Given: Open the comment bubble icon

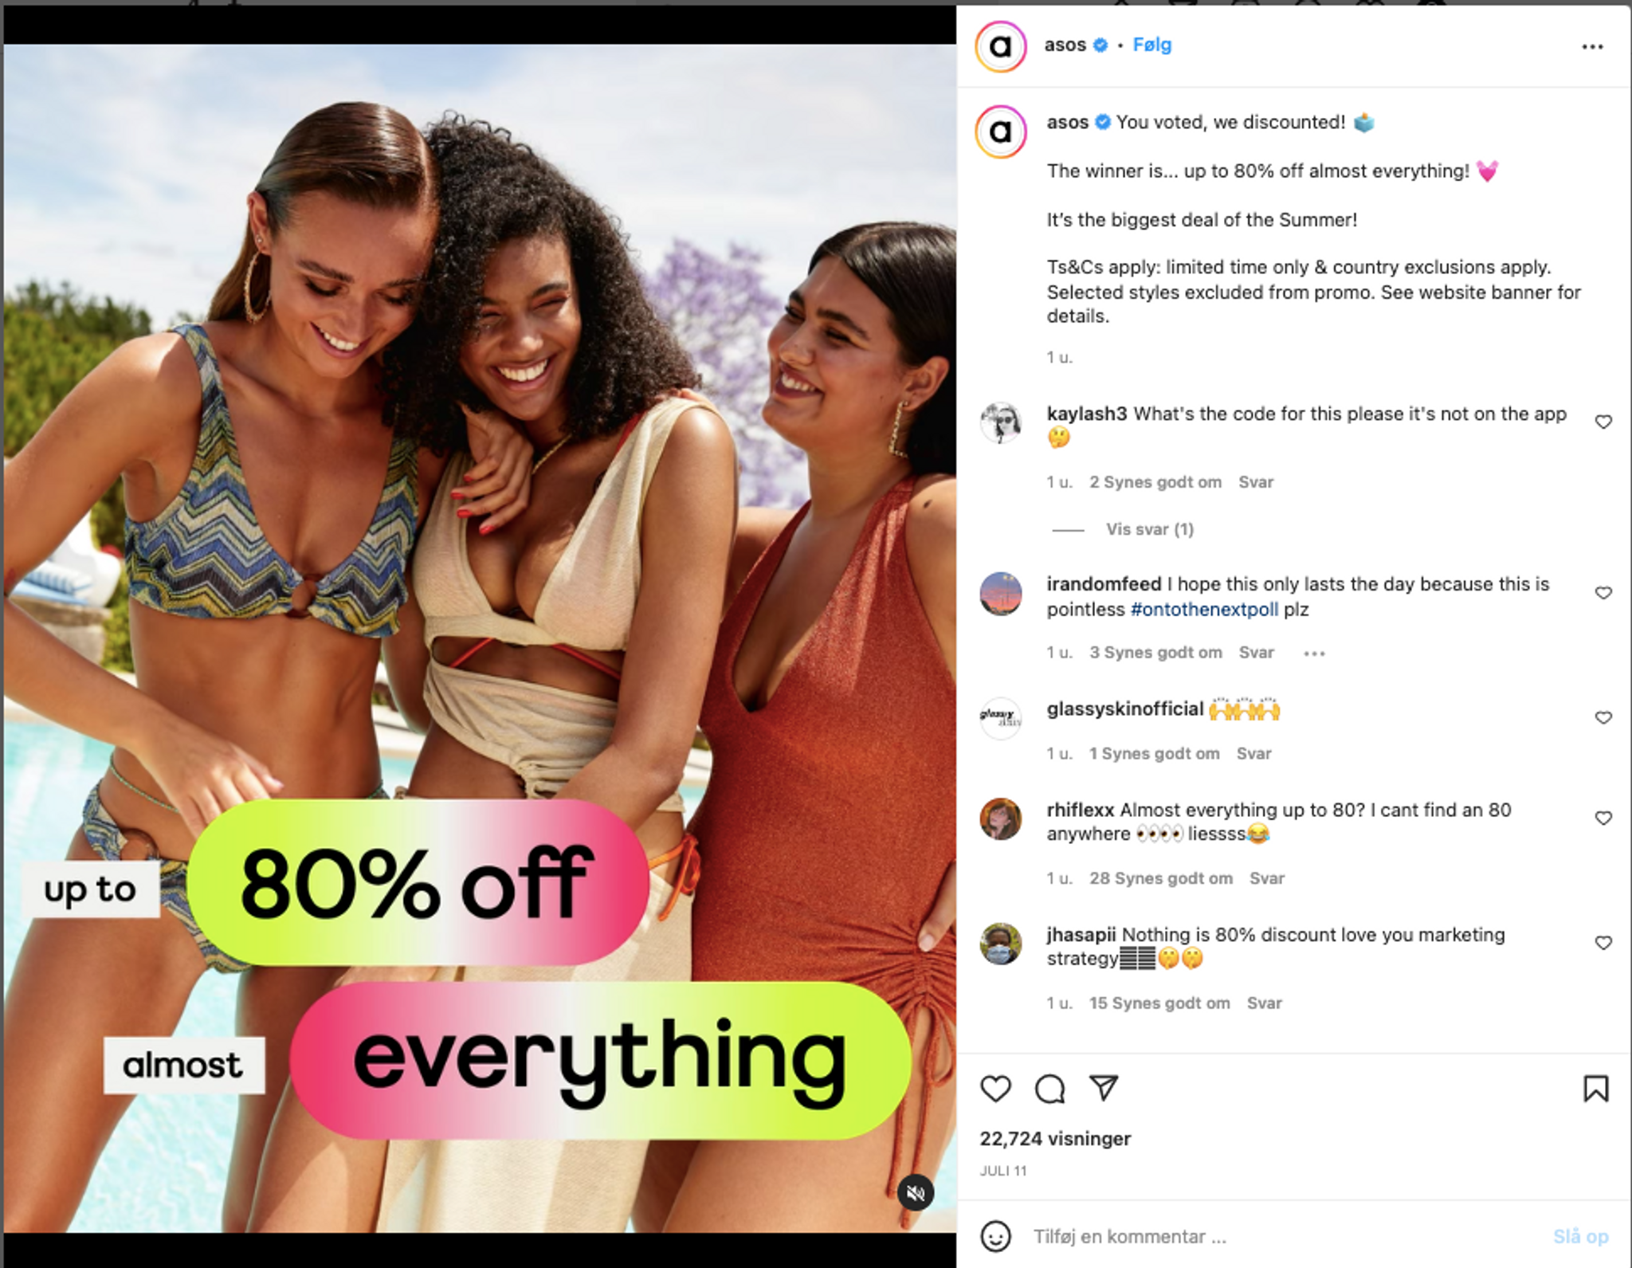Looking at the screenshot, I should 1049,1089.
